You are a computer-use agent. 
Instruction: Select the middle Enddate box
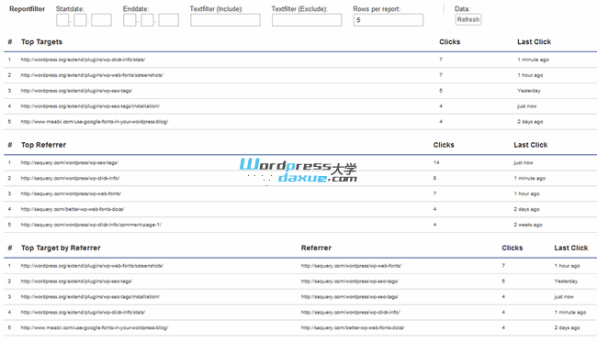point(147,20)
